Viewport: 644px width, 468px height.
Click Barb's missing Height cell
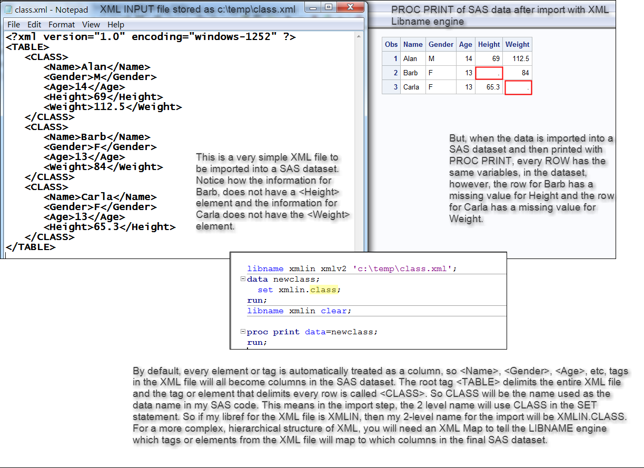pos(489,73)
